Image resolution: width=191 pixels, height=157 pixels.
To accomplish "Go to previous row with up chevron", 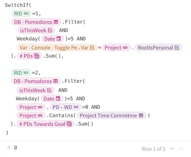I will (x=181, y=149).
